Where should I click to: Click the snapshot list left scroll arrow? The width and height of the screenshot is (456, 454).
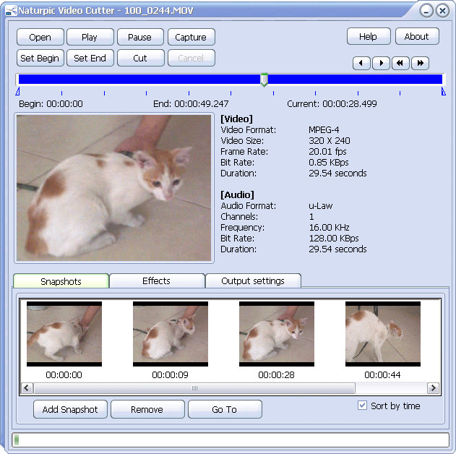[27, 388]
